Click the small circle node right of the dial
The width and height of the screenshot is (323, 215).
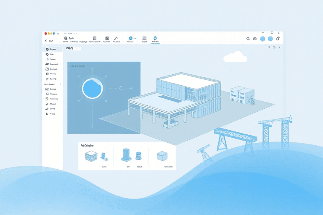point(121,88)
